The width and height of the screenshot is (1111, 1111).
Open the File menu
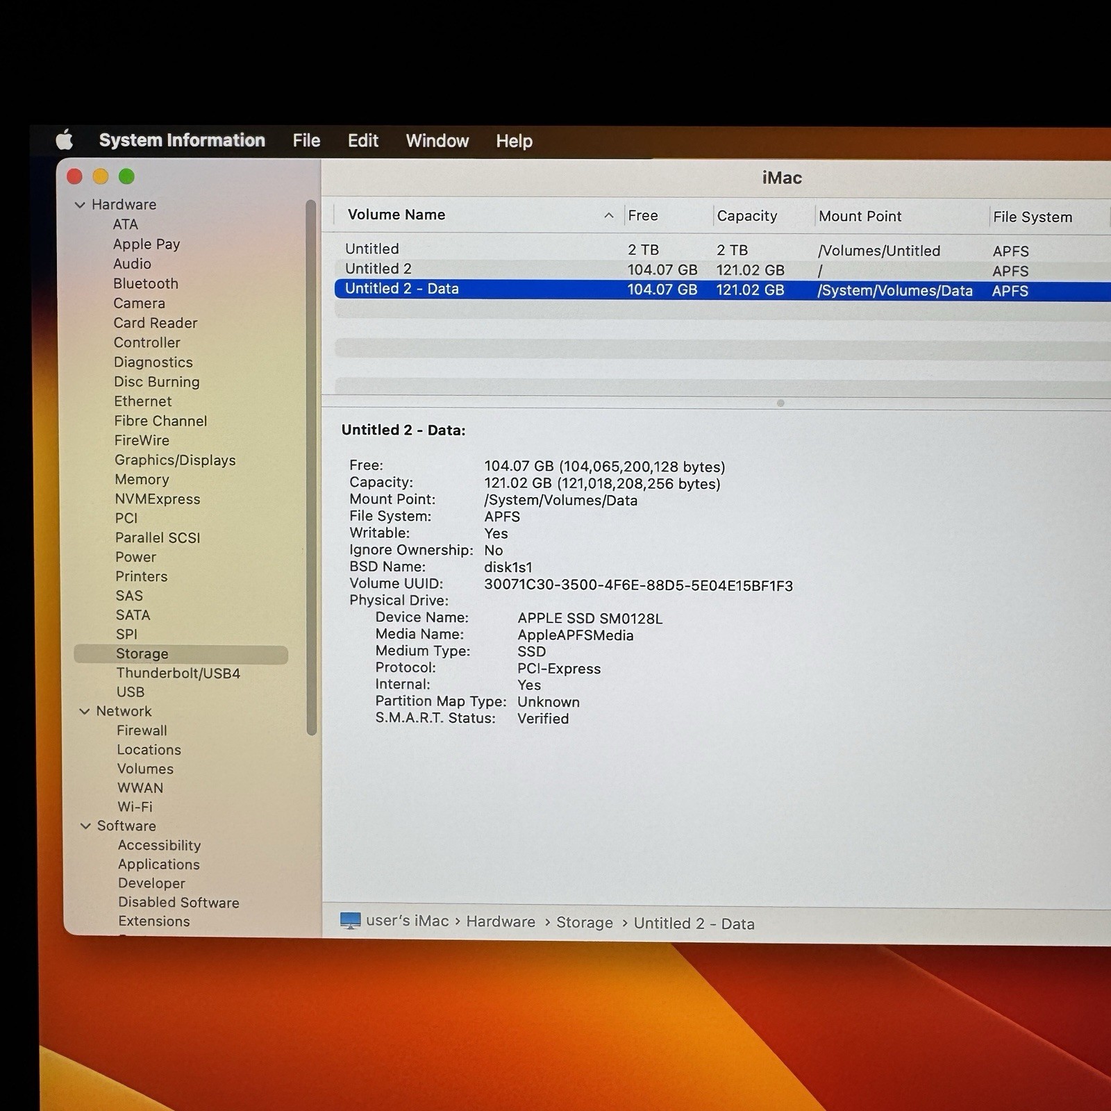[306, 141]
